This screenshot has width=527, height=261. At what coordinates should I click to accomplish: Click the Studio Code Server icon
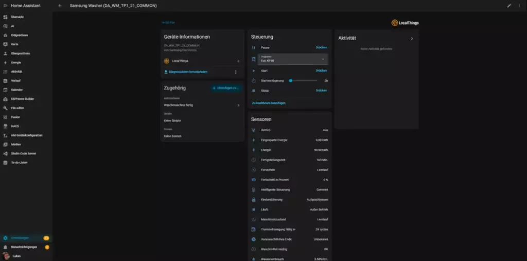(5, 153)
